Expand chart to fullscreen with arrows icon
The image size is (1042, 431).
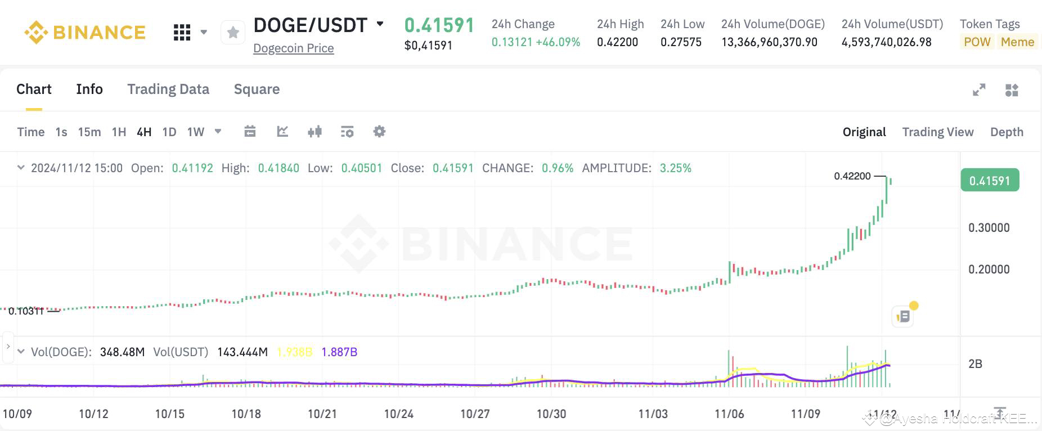click(979, 89)
